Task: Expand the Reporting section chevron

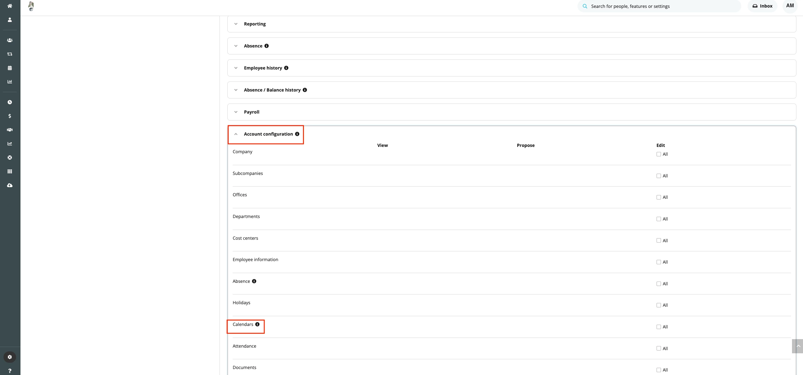Action: click(x=236, y=24)
